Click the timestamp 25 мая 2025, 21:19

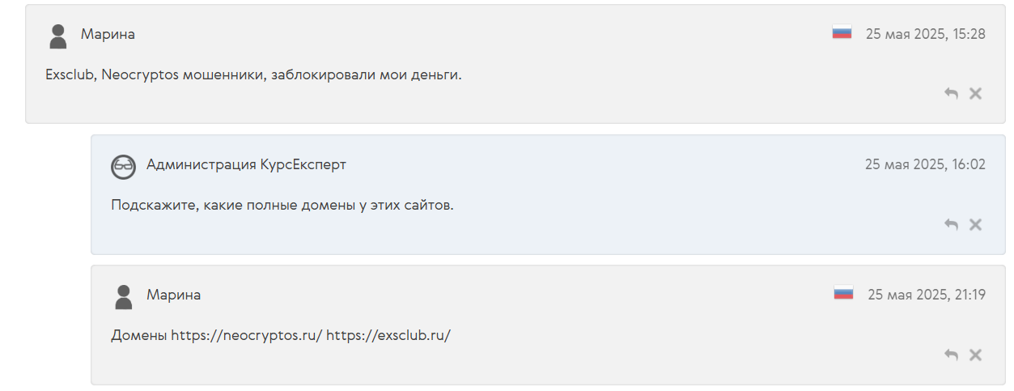926,295
